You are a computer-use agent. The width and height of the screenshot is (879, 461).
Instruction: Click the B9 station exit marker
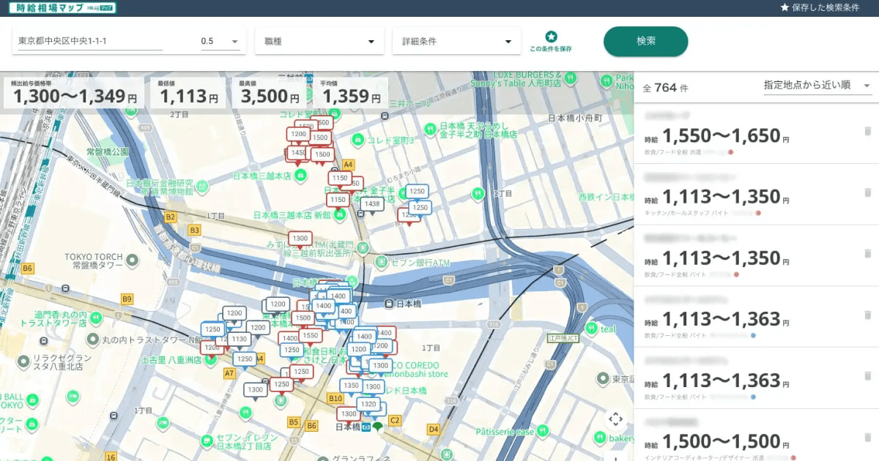(127, 299)
